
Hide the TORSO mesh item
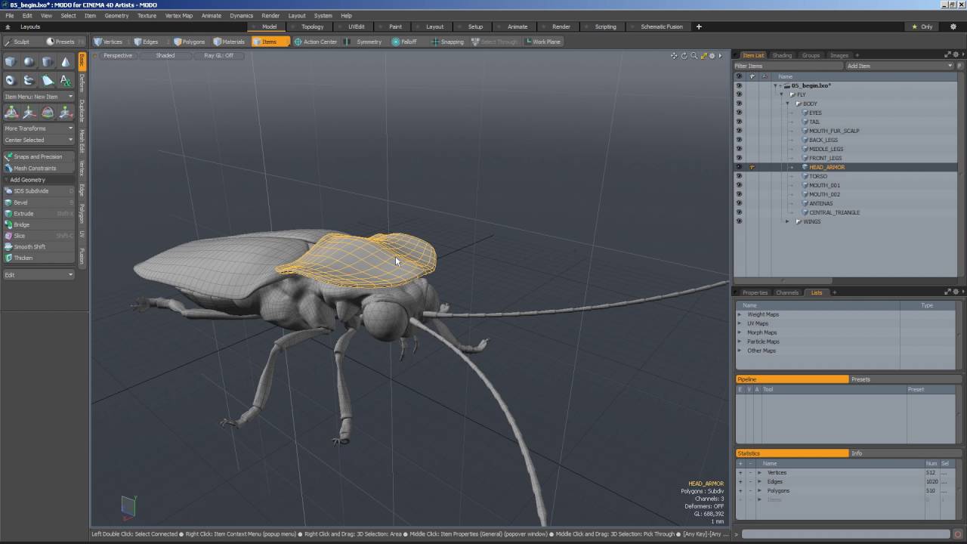(739, 176)
